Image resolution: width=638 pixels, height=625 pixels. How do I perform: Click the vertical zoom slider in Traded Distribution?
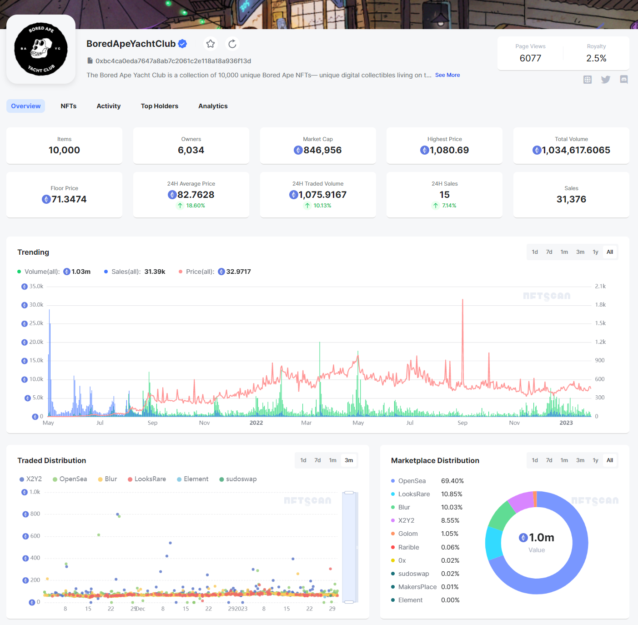[349, 547]
